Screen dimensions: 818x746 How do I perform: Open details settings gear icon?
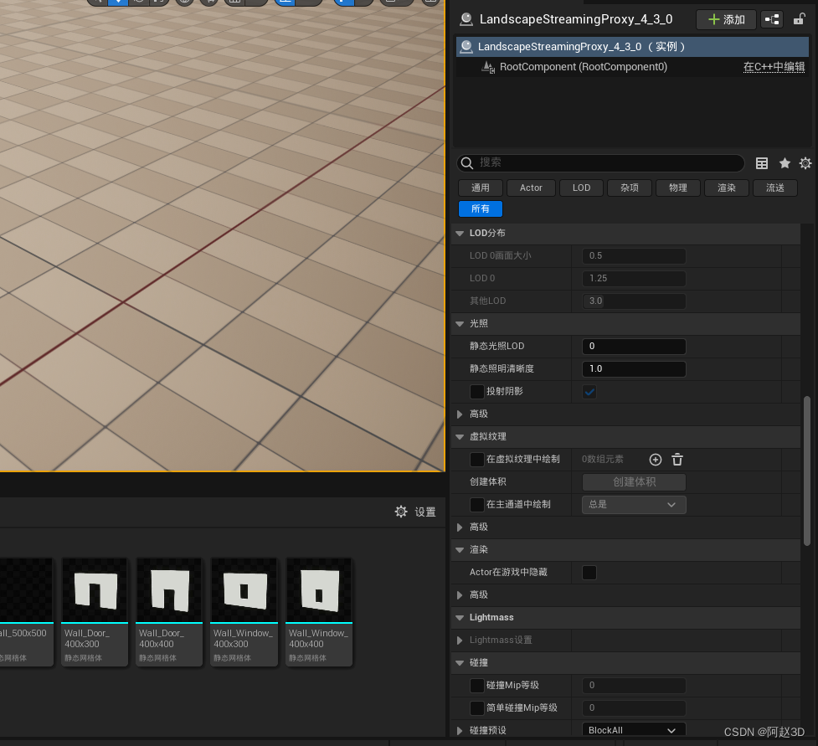805,163
